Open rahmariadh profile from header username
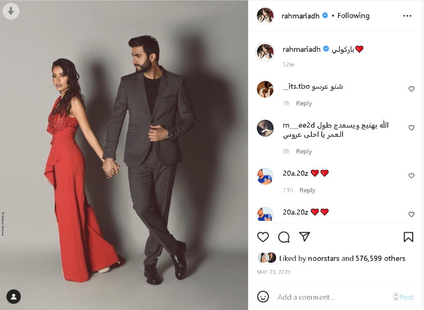Viewport: 424px width, 310px height. [x=300, y=16]
